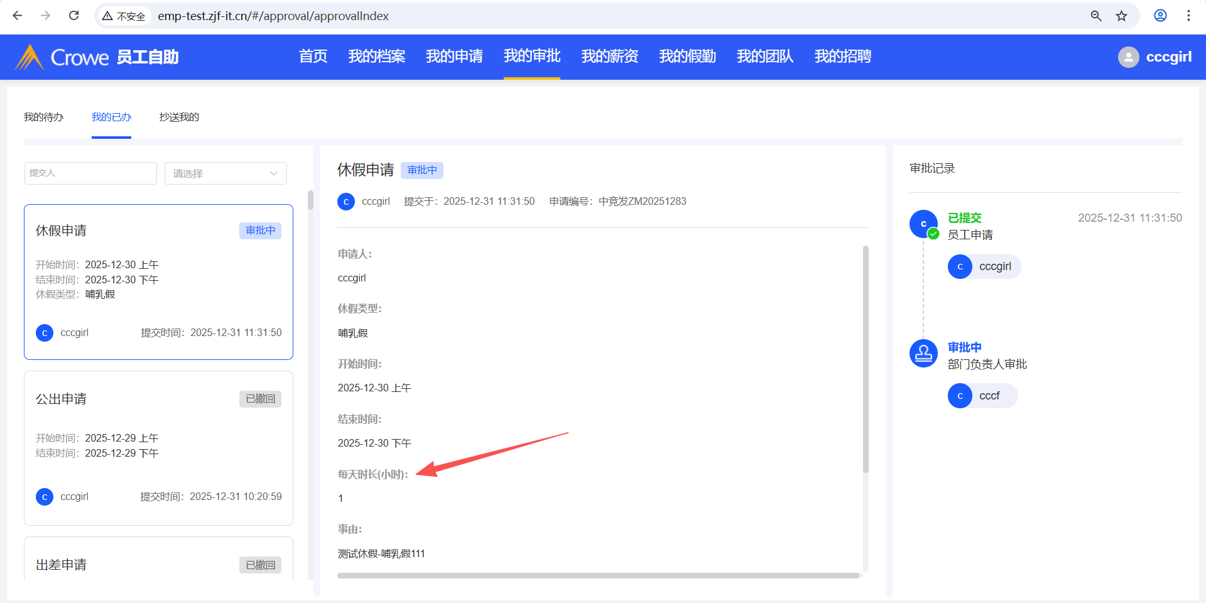Image resolution: width=1206 pixels, height=603 pixels.
Task: Open 我的申请 in the top navigation
Action: pos(454,57)
